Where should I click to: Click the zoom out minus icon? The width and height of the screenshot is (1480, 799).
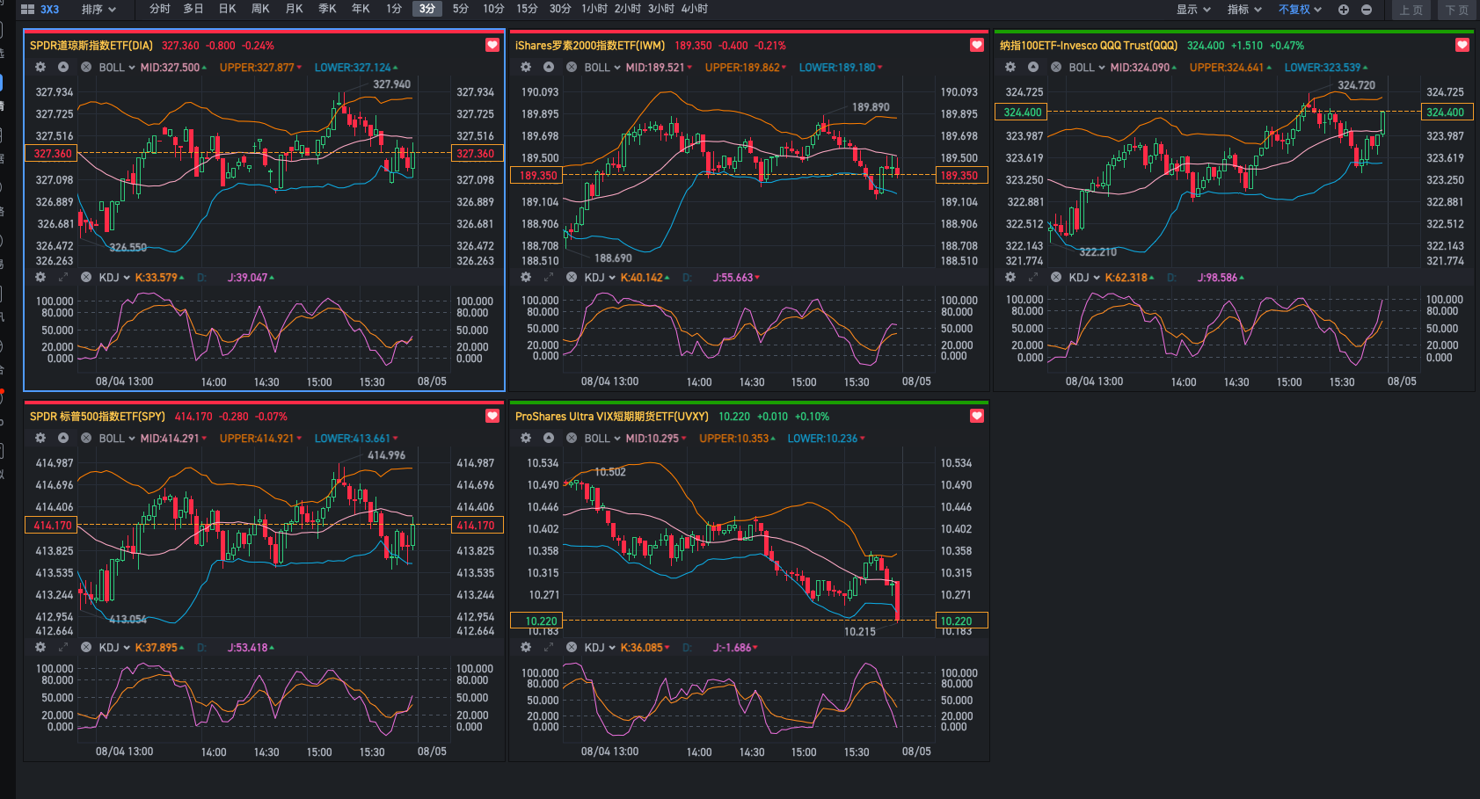(x=1367, y=10)
